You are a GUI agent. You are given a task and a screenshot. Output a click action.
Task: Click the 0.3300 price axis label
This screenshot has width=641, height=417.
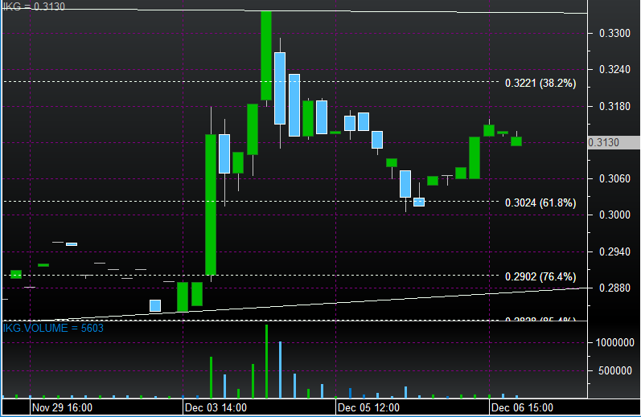[603, 34]
